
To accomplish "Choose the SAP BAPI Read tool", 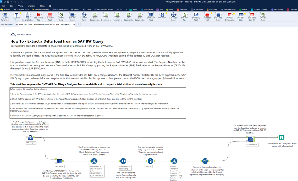I will 61,15.
